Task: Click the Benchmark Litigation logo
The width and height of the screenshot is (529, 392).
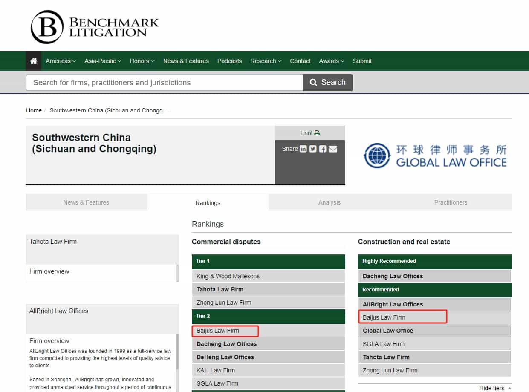Action: tap(94, 27)
